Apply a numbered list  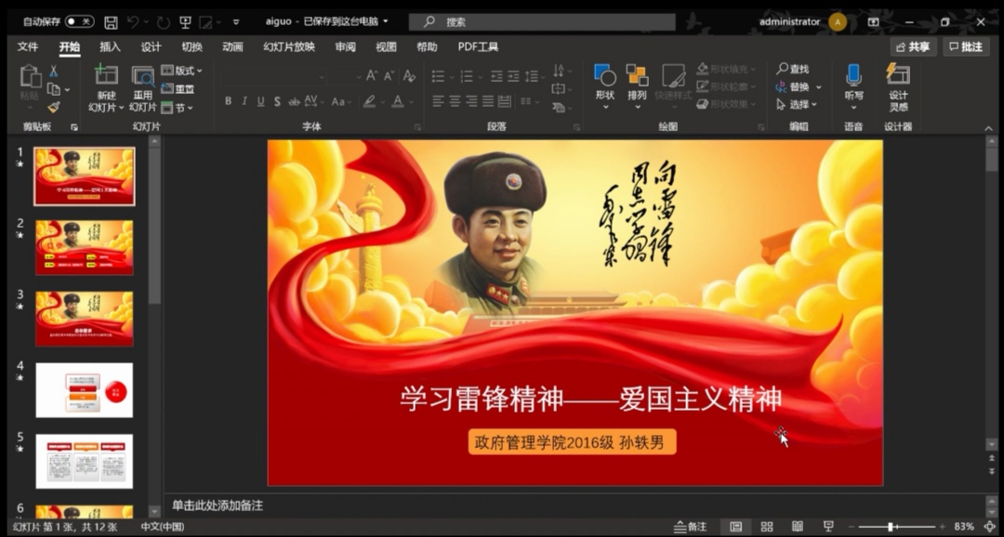point(467,76)
